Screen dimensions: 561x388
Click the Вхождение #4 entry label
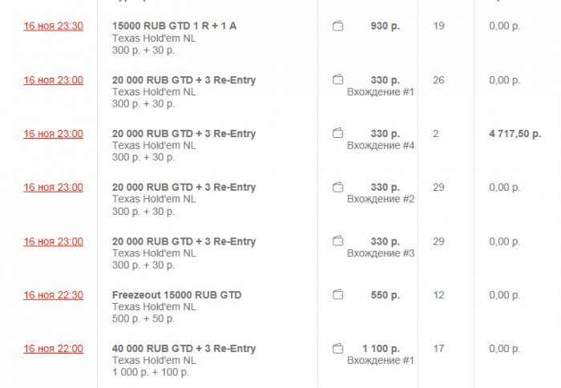[x=380, y=146]
